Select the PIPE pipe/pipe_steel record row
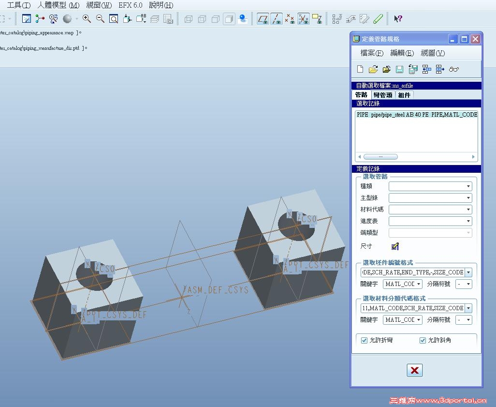This screenshot has width=496, height=407. [x=416, y=115]
